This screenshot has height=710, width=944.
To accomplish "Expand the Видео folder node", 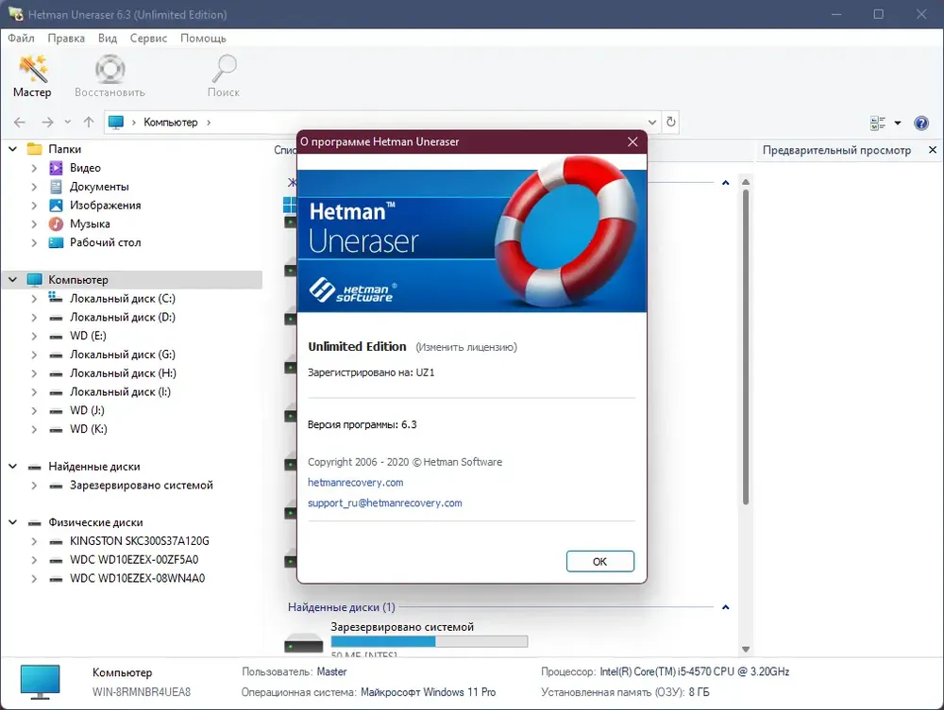I will point(34,169).
